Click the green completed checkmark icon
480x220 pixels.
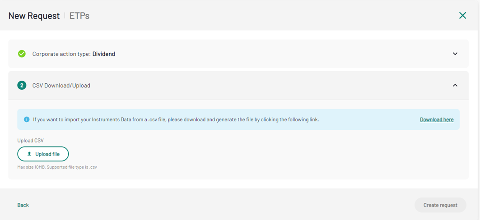22,54
